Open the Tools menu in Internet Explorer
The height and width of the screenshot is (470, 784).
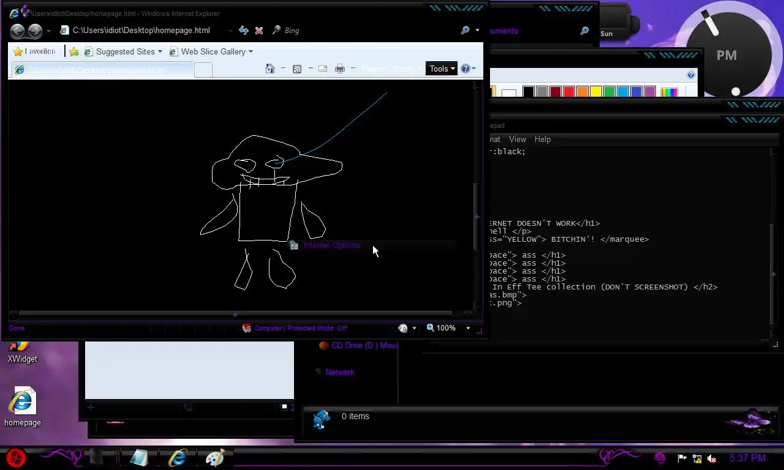[442, 69]
